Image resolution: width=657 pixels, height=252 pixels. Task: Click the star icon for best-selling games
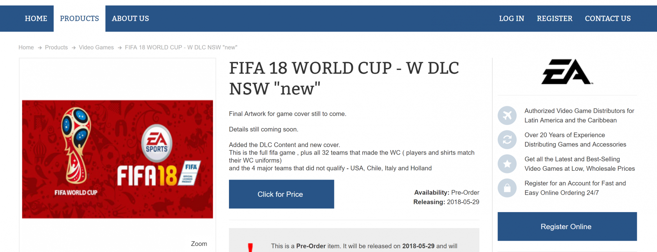click(507, 164)
